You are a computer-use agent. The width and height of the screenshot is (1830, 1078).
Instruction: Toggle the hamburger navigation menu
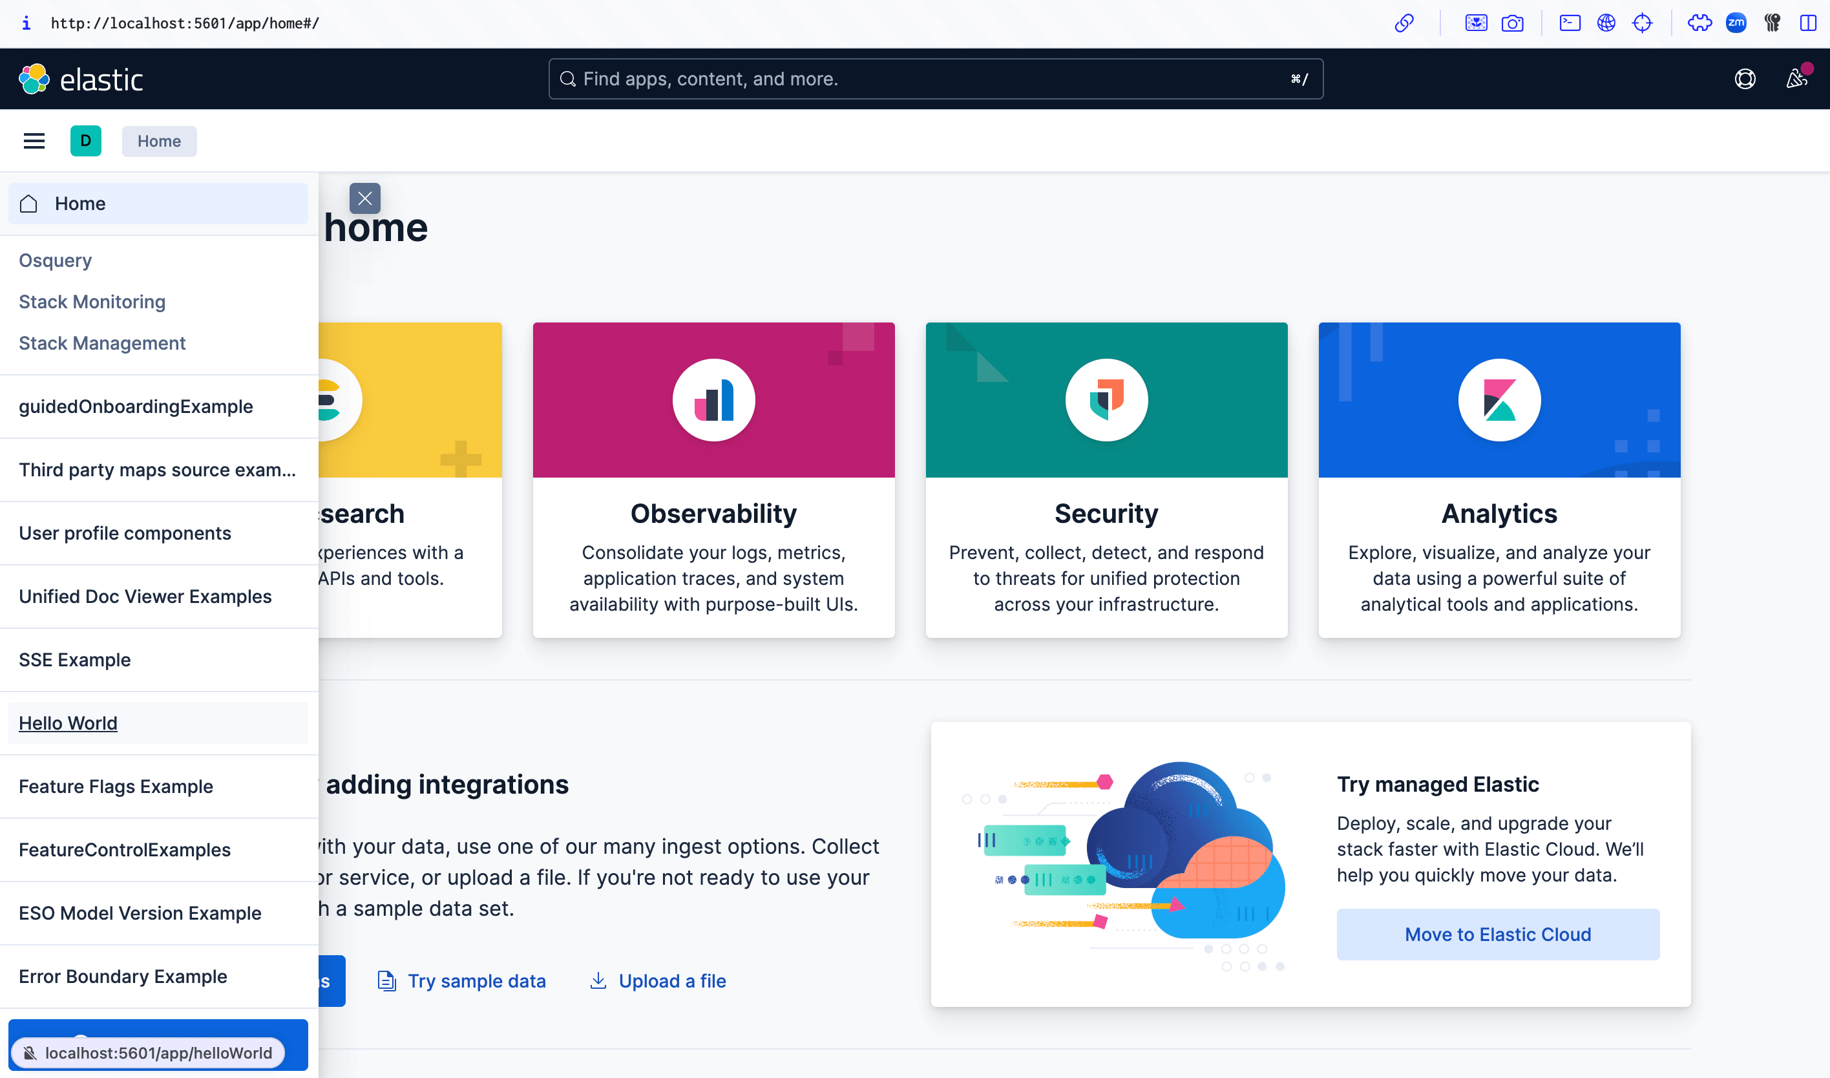tap(34, 141)
